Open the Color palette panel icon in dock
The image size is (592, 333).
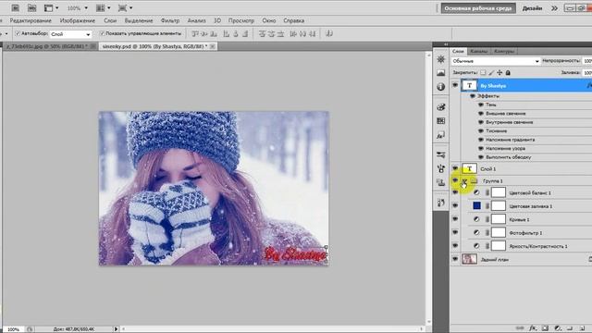(440, 107)
